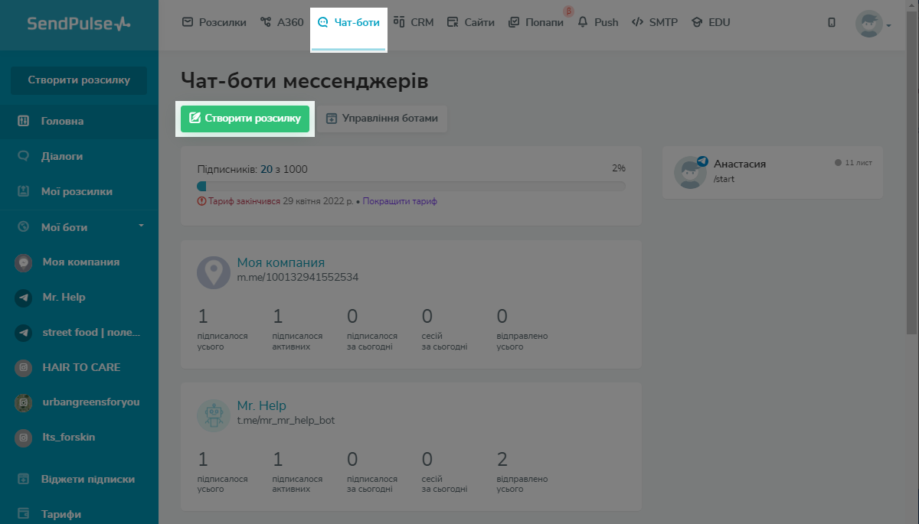Click the mobile phone icon in header

pyautogui.click(x=832, y=23)
